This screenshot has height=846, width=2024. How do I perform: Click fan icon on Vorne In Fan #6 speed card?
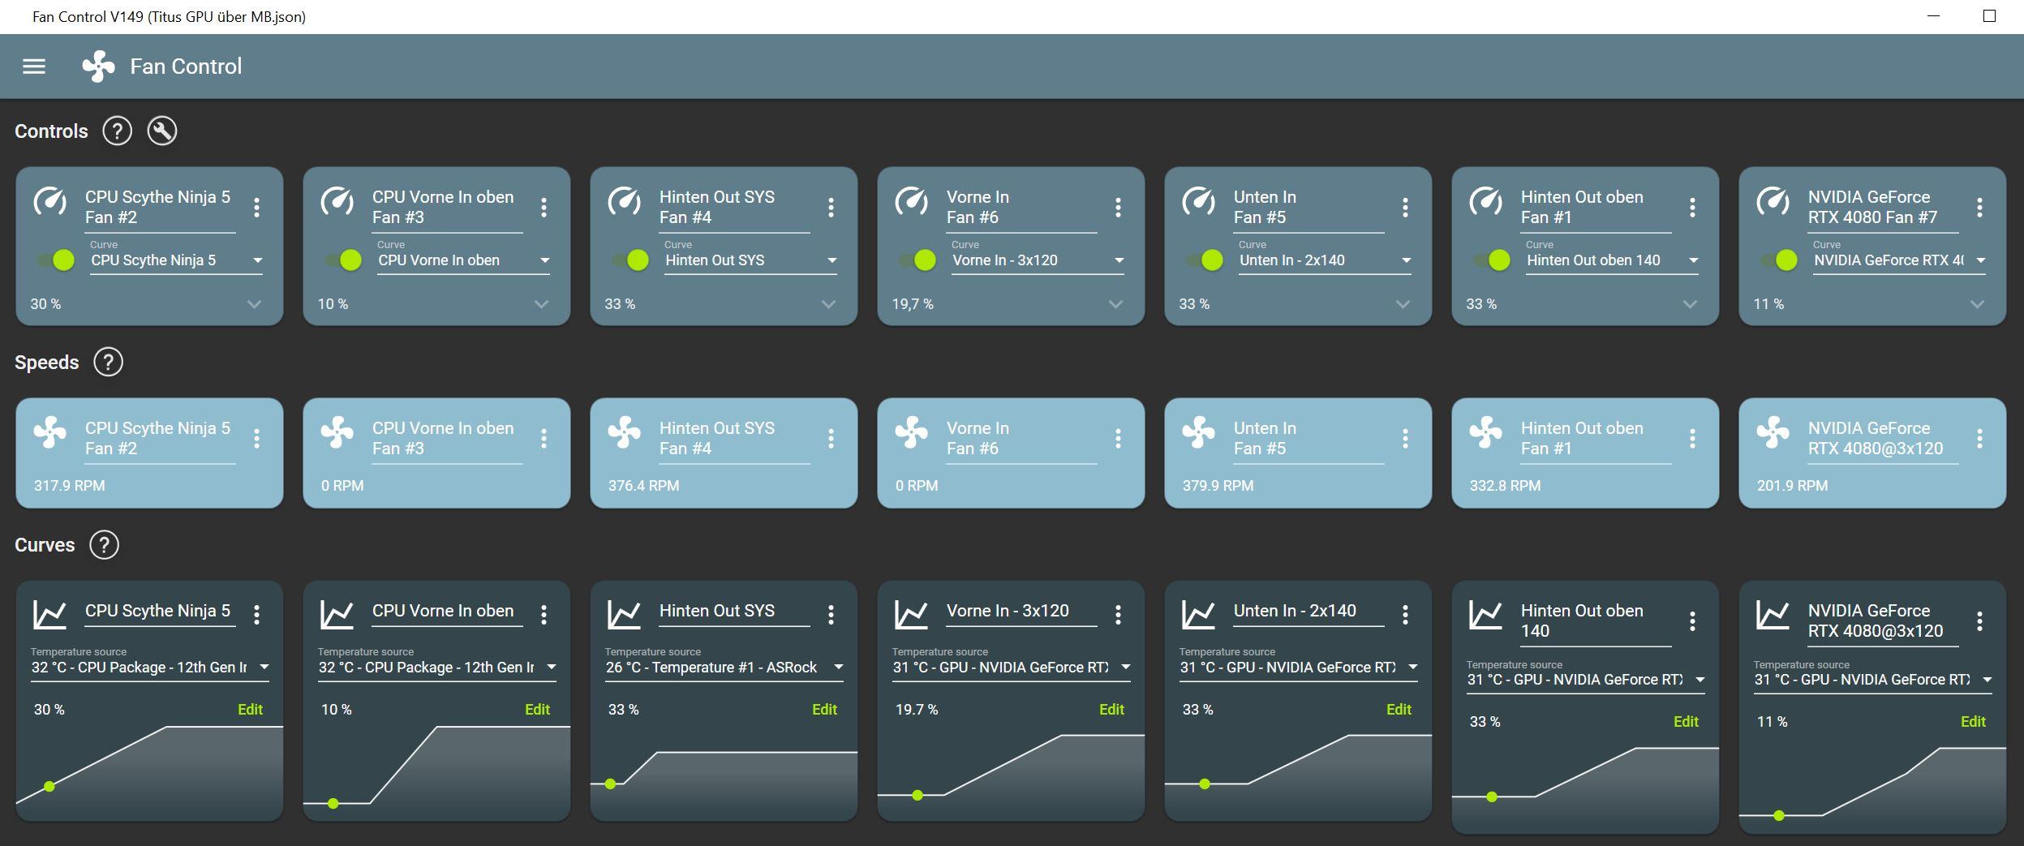pos(912,432)
